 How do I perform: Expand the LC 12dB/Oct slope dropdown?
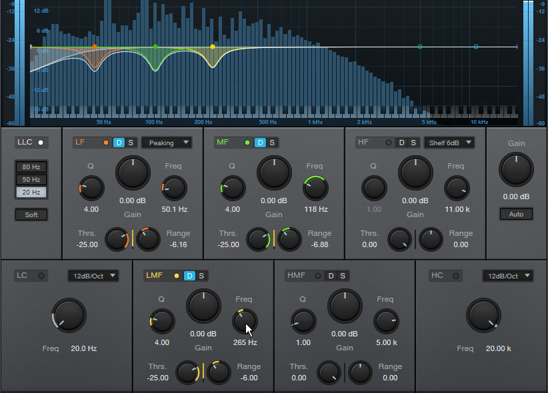pyautogui.click(x=93, y=276)
